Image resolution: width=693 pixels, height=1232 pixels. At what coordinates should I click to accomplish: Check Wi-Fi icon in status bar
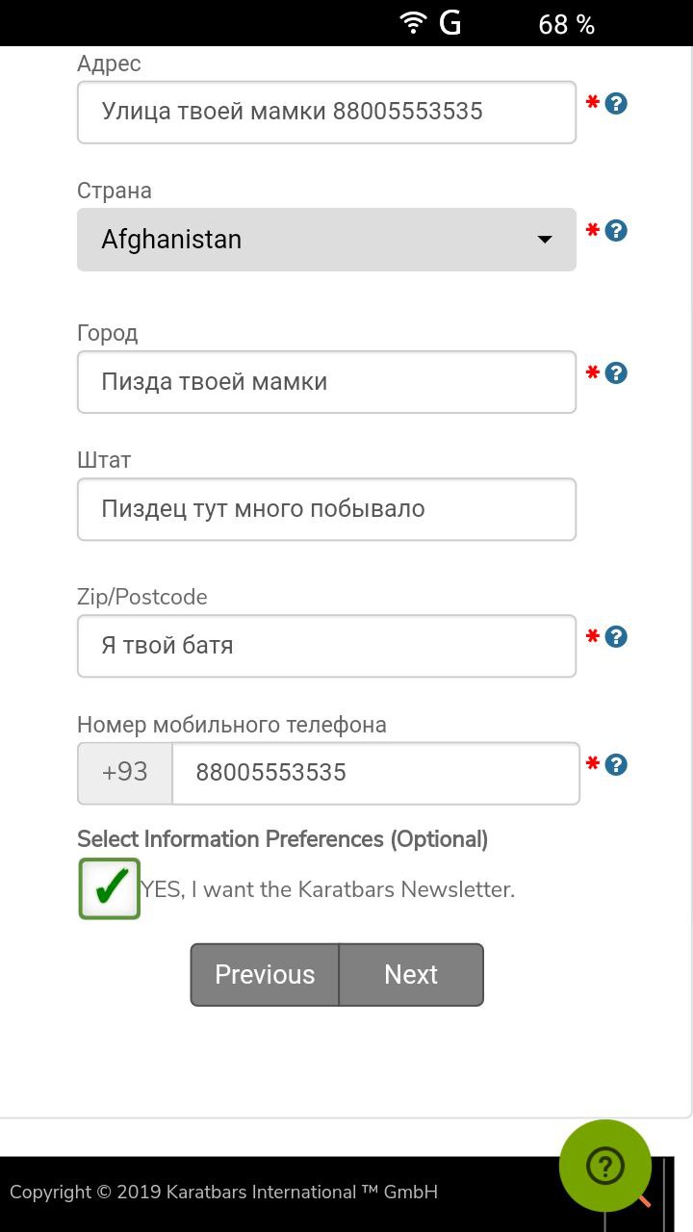(414, 22)
